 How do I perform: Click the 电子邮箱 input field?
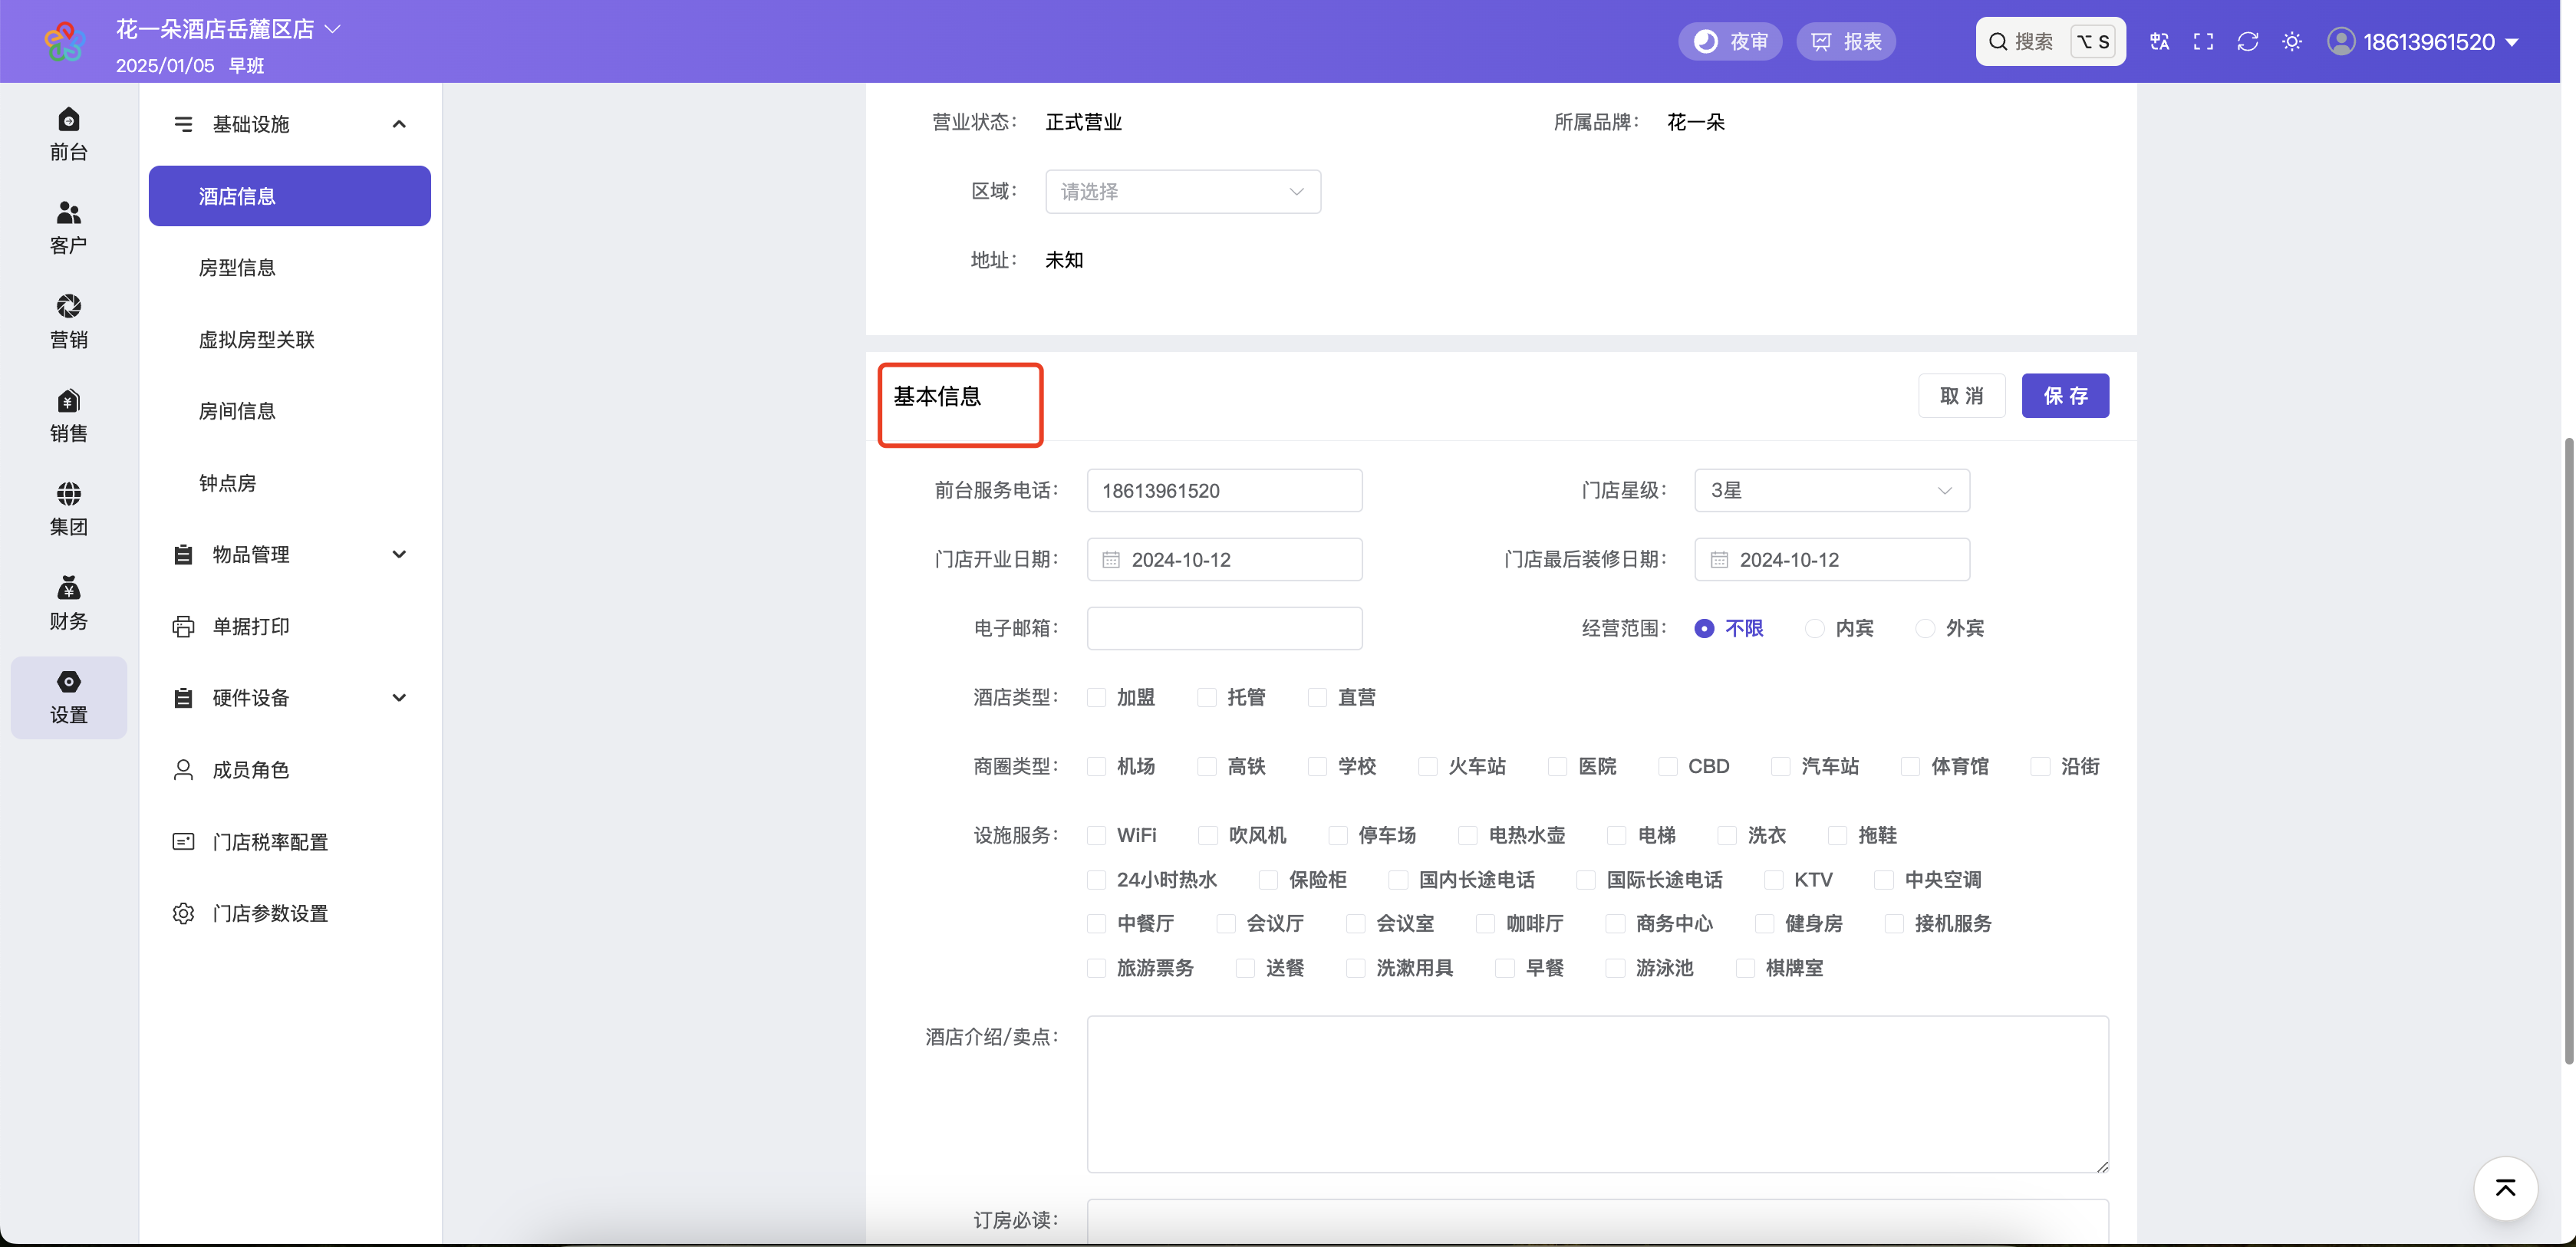[x=1224, y=629]
